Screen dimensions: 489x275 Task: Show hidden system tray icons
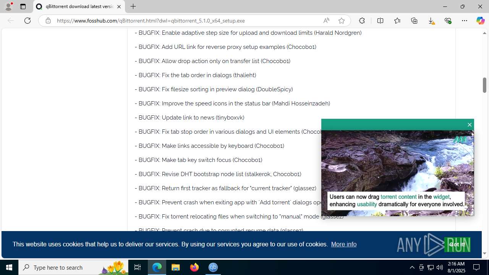(412, 267)
